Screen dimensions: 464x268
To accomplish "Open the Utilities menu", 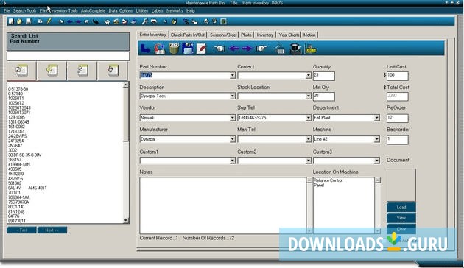I will (x=142, y=10).
